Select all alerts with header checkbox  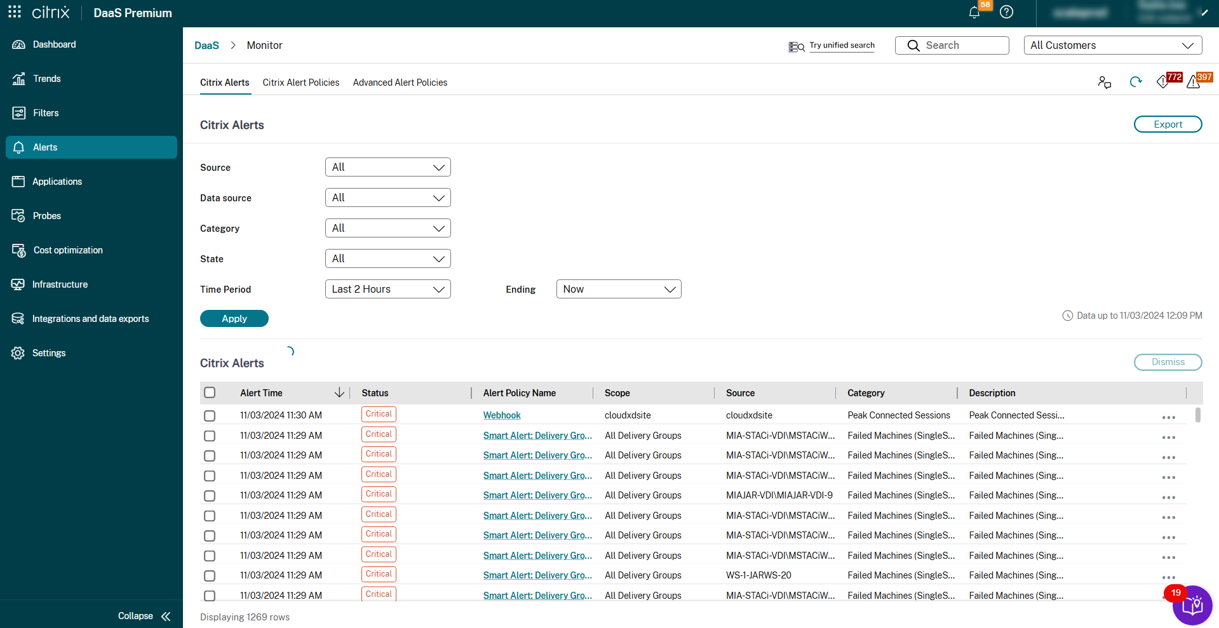[x=210, y=392]
